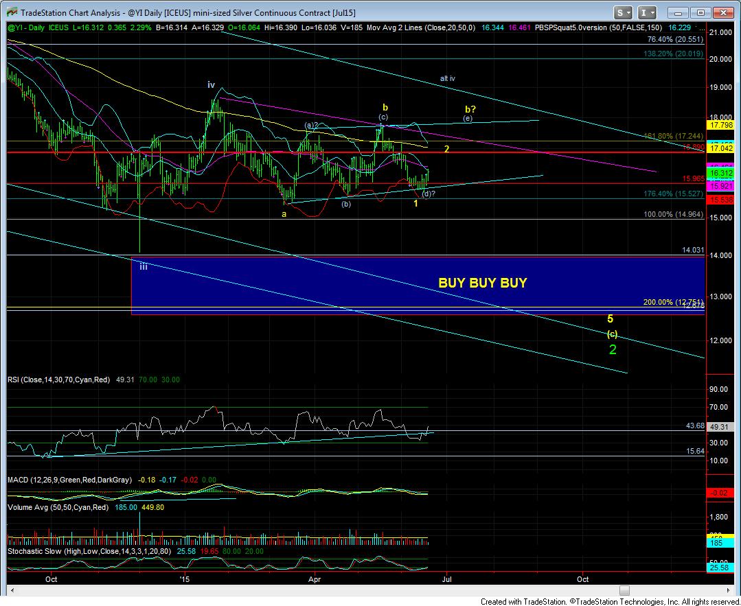Click the cyan '185' volume axis marker
Image resolution: width=741 pixels, height=606 pixels.
click(720, 544)
